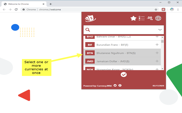The width and height of the screenshot is (182, 113).
Task: Click the scrollbar down arrow in currency list
Action: (x=162, y=69)
